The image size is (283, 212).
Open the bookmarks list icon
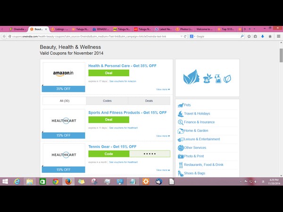(x=255, y=36)
